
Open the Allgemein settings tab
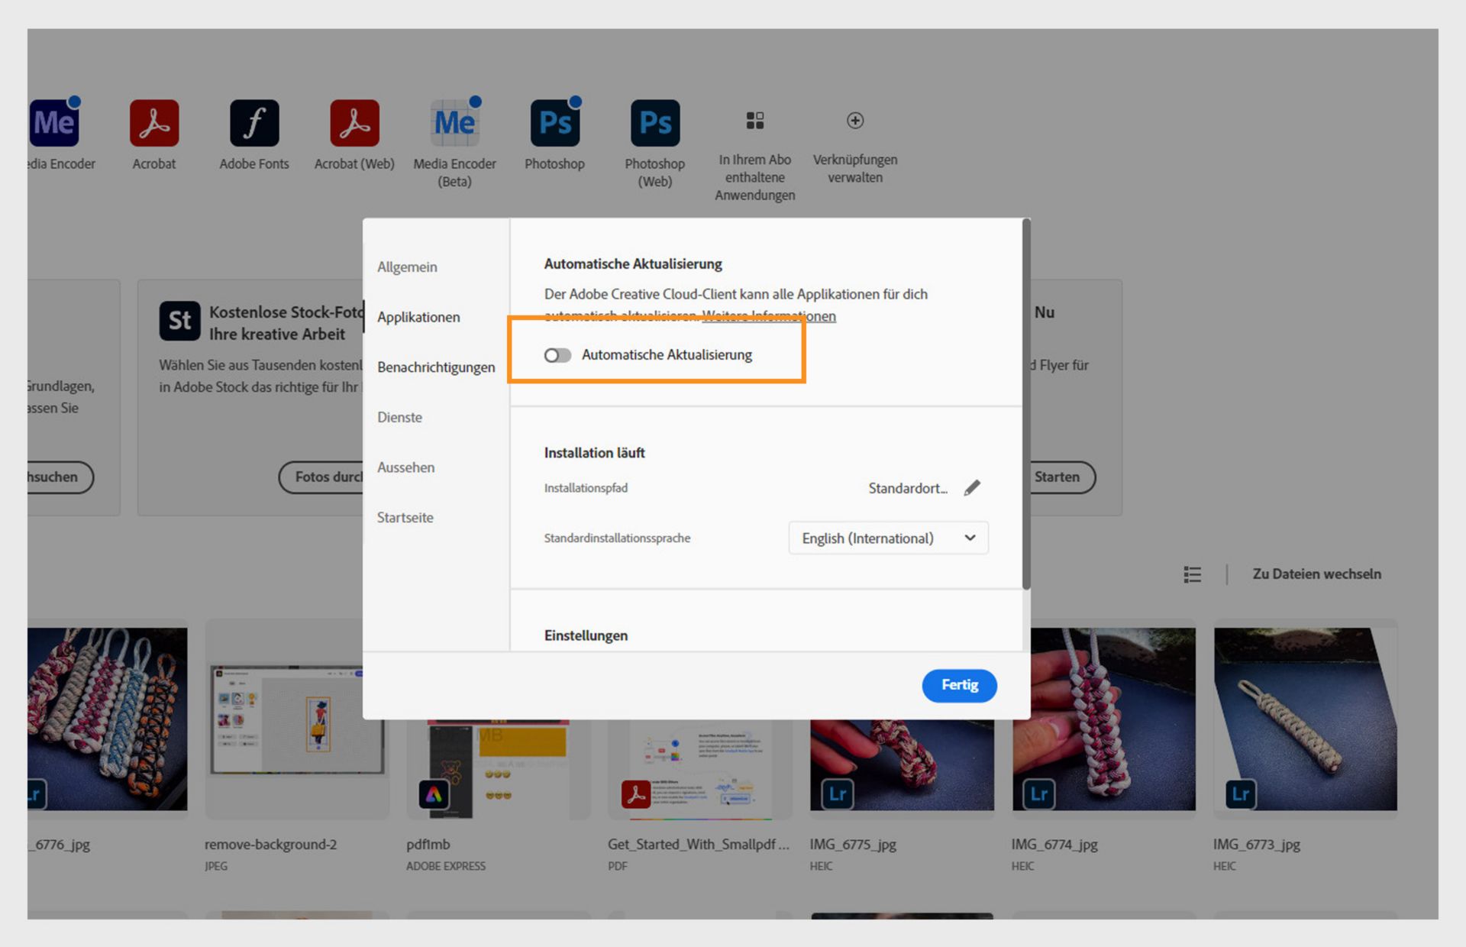pyautogui.click(x=407, y=267)
